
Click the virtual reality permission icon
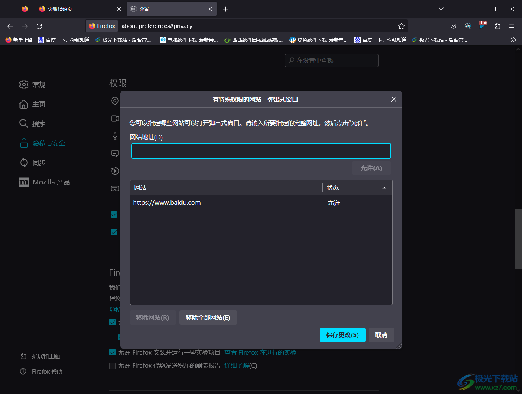(115, 188)
